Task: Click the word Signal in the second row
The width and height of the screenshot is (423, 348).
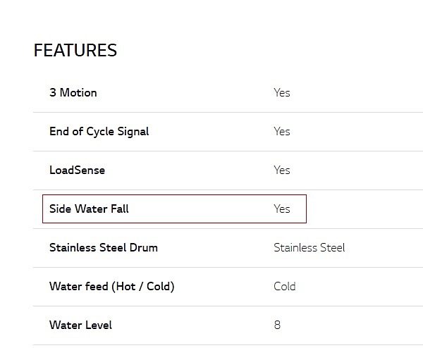Action: 133,132
